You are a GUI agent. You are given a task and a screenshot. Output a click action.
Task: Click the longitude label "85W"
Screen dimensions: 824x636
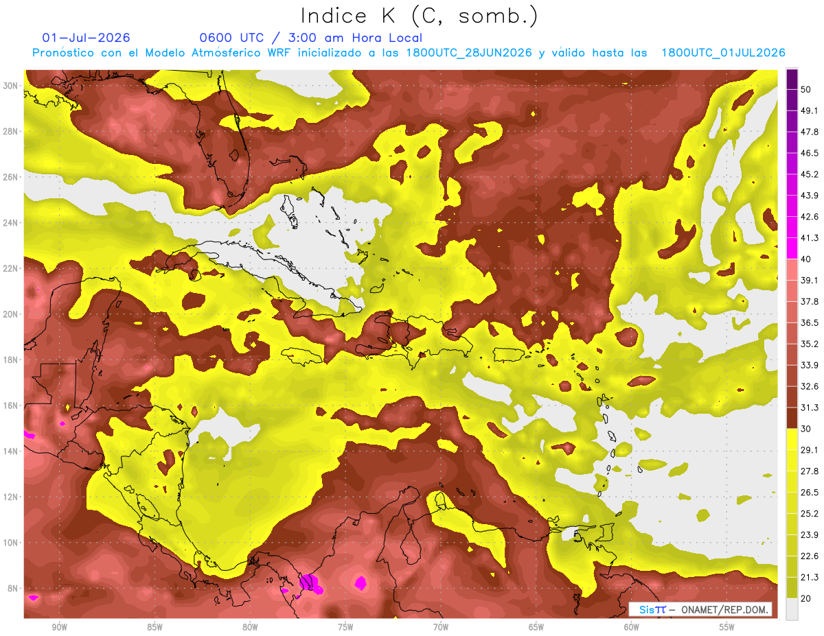(154, 627)
